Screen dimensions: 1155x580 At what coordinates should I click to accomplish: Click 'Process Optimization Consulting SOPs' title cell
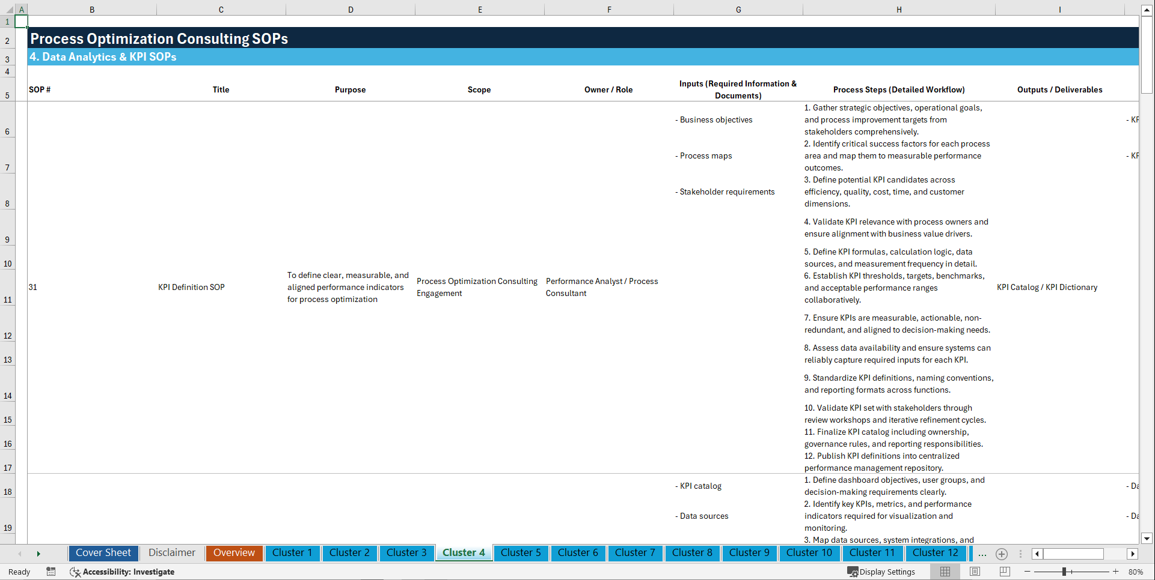point(159,38)
